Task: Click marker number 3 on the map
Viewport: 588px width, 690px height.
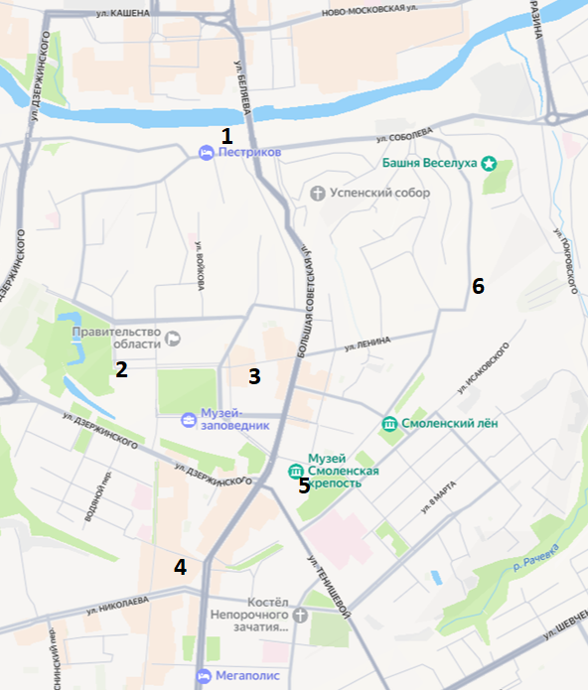Action: click(254, 376)
